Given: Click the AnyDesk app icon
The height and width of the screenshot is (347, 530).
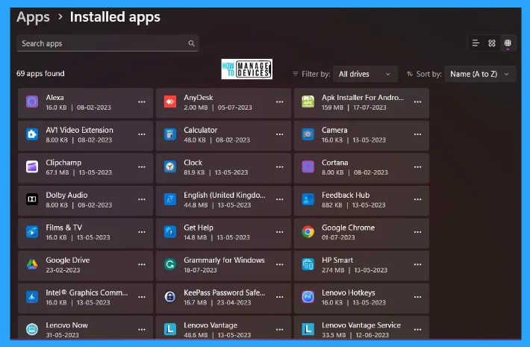Looking at the screenshot, I should [170, 101].
